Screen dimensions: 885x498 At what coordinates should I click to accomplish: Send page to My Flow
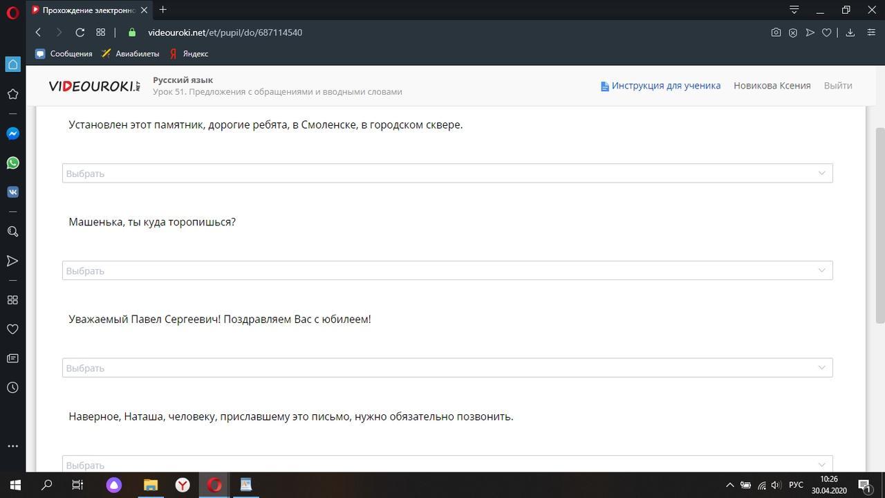[x=810, y=33]
